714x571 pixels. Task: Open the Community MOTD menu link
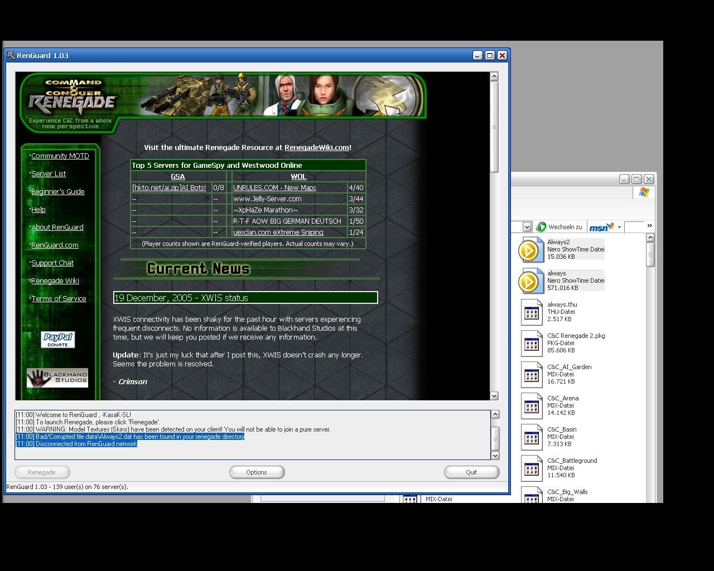coord(60,156)
